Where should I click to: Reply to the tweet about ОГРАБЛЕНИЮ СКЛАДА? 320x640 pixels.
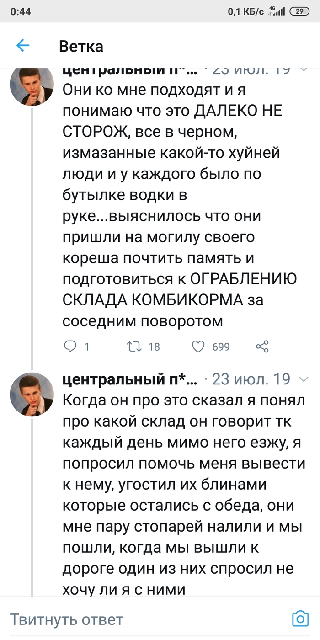70,347
